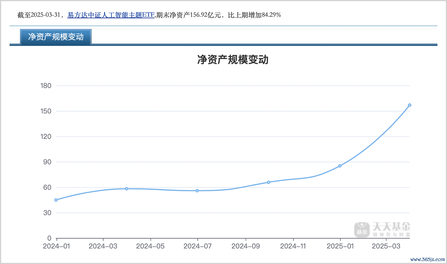Click the www.365jz.com watermark text
This screenshot has width=447, height=264.
[x=427, y=259]
